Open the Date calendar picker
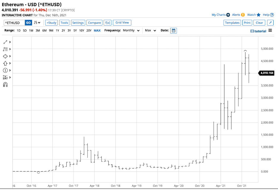278x196 pixels. (173, 31)
